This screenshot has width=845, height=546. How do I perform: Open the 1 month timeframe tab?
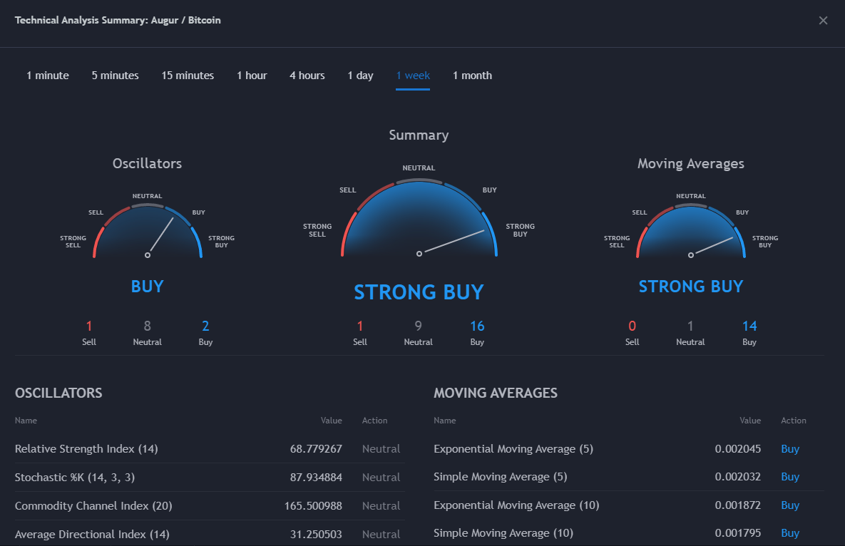[x=472, y=76]
